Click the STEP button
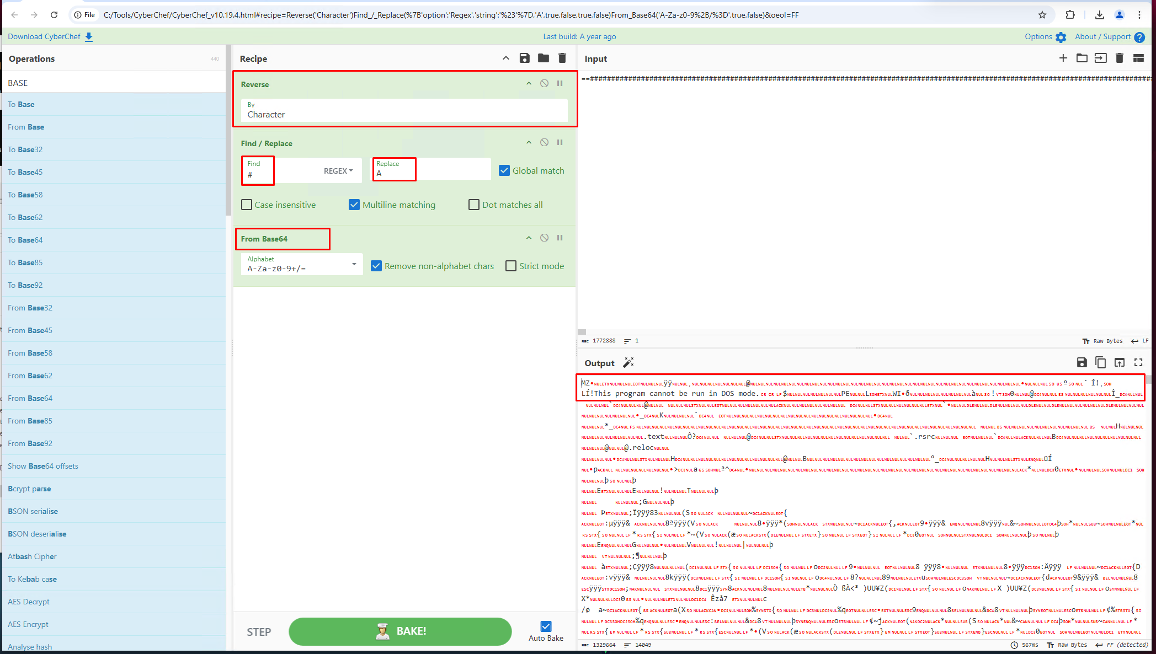Viewport: 1156px width, 654px height. [x=259, y=632]
